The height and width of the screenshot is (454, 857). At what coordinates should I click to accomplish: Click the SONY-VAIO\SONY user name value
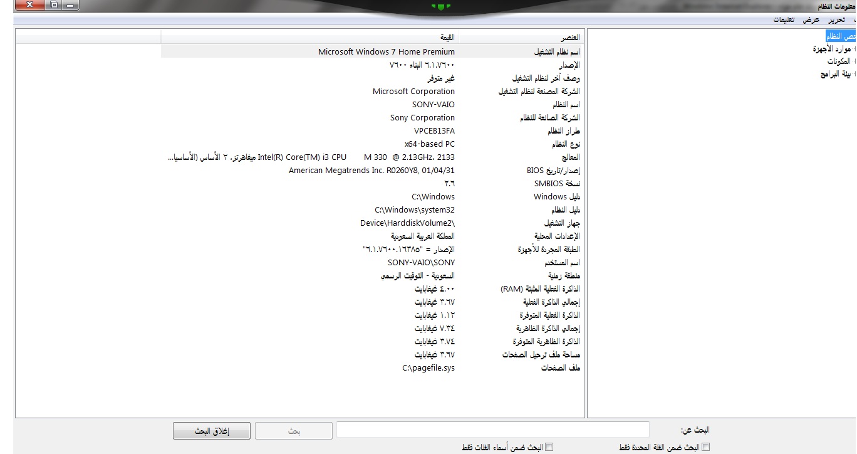pyautogui.click(x=421, y=263)
